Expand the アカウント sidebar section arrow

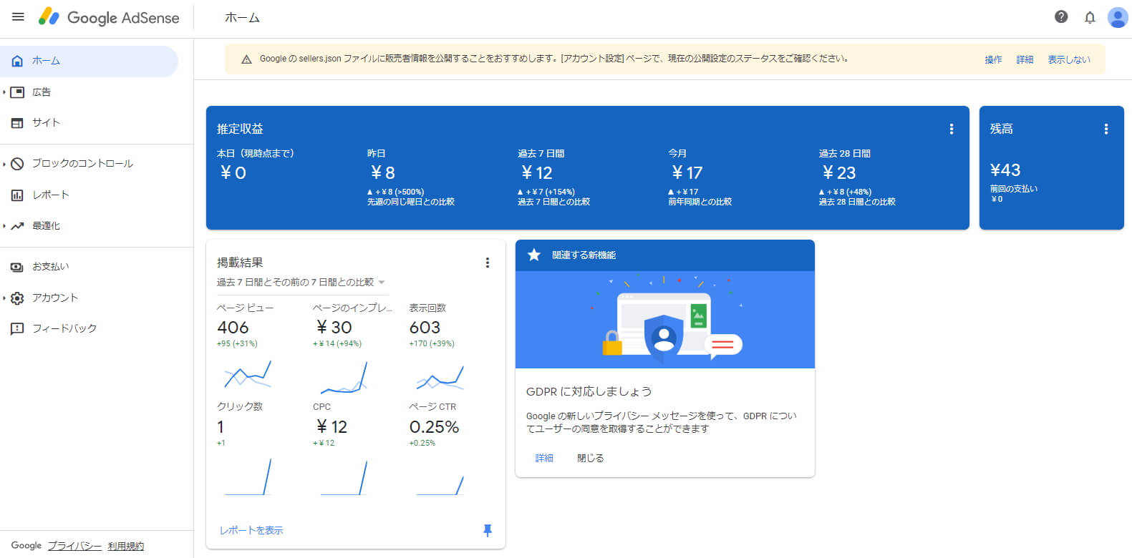pos(4,298)
